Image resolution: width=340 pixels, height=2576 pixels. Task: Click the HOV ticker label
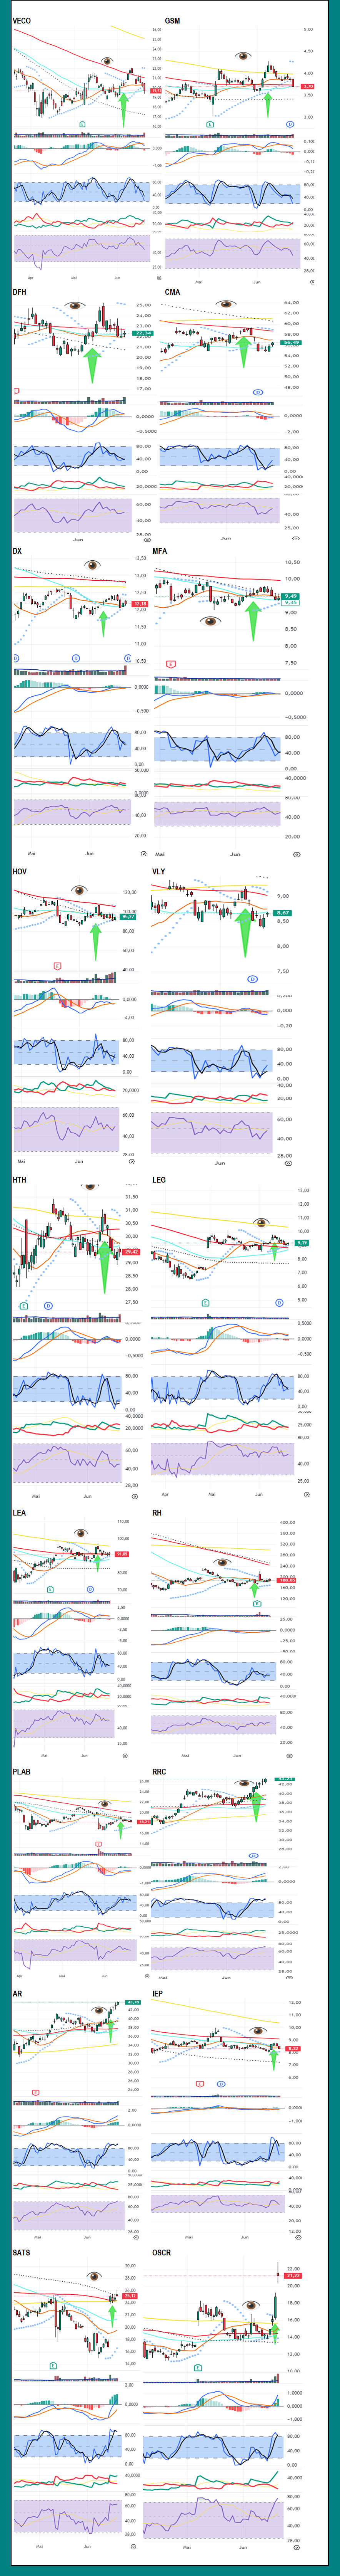[x=20, y=872]
